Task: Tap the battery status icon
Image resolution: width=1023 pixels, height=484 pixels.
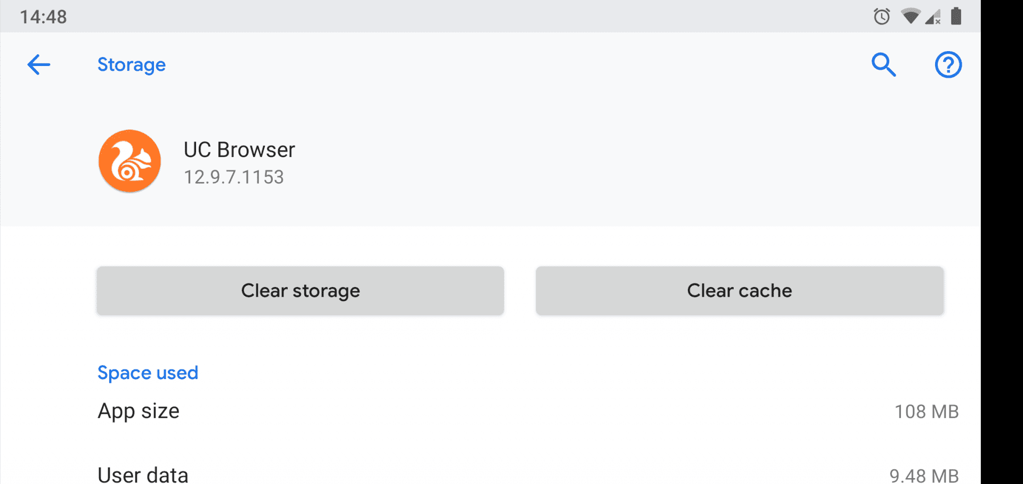Action: coord(956,16)
